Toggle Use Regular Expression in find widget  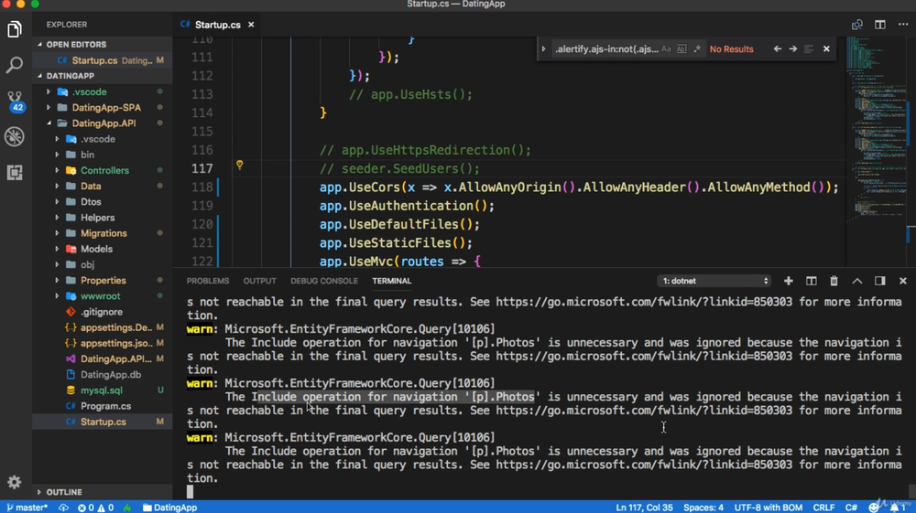pos(697,49)
